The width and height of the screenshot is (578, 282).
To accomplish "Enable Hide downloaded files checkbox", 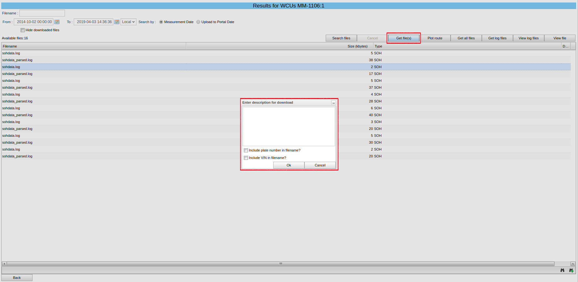I will pos(22,30).
